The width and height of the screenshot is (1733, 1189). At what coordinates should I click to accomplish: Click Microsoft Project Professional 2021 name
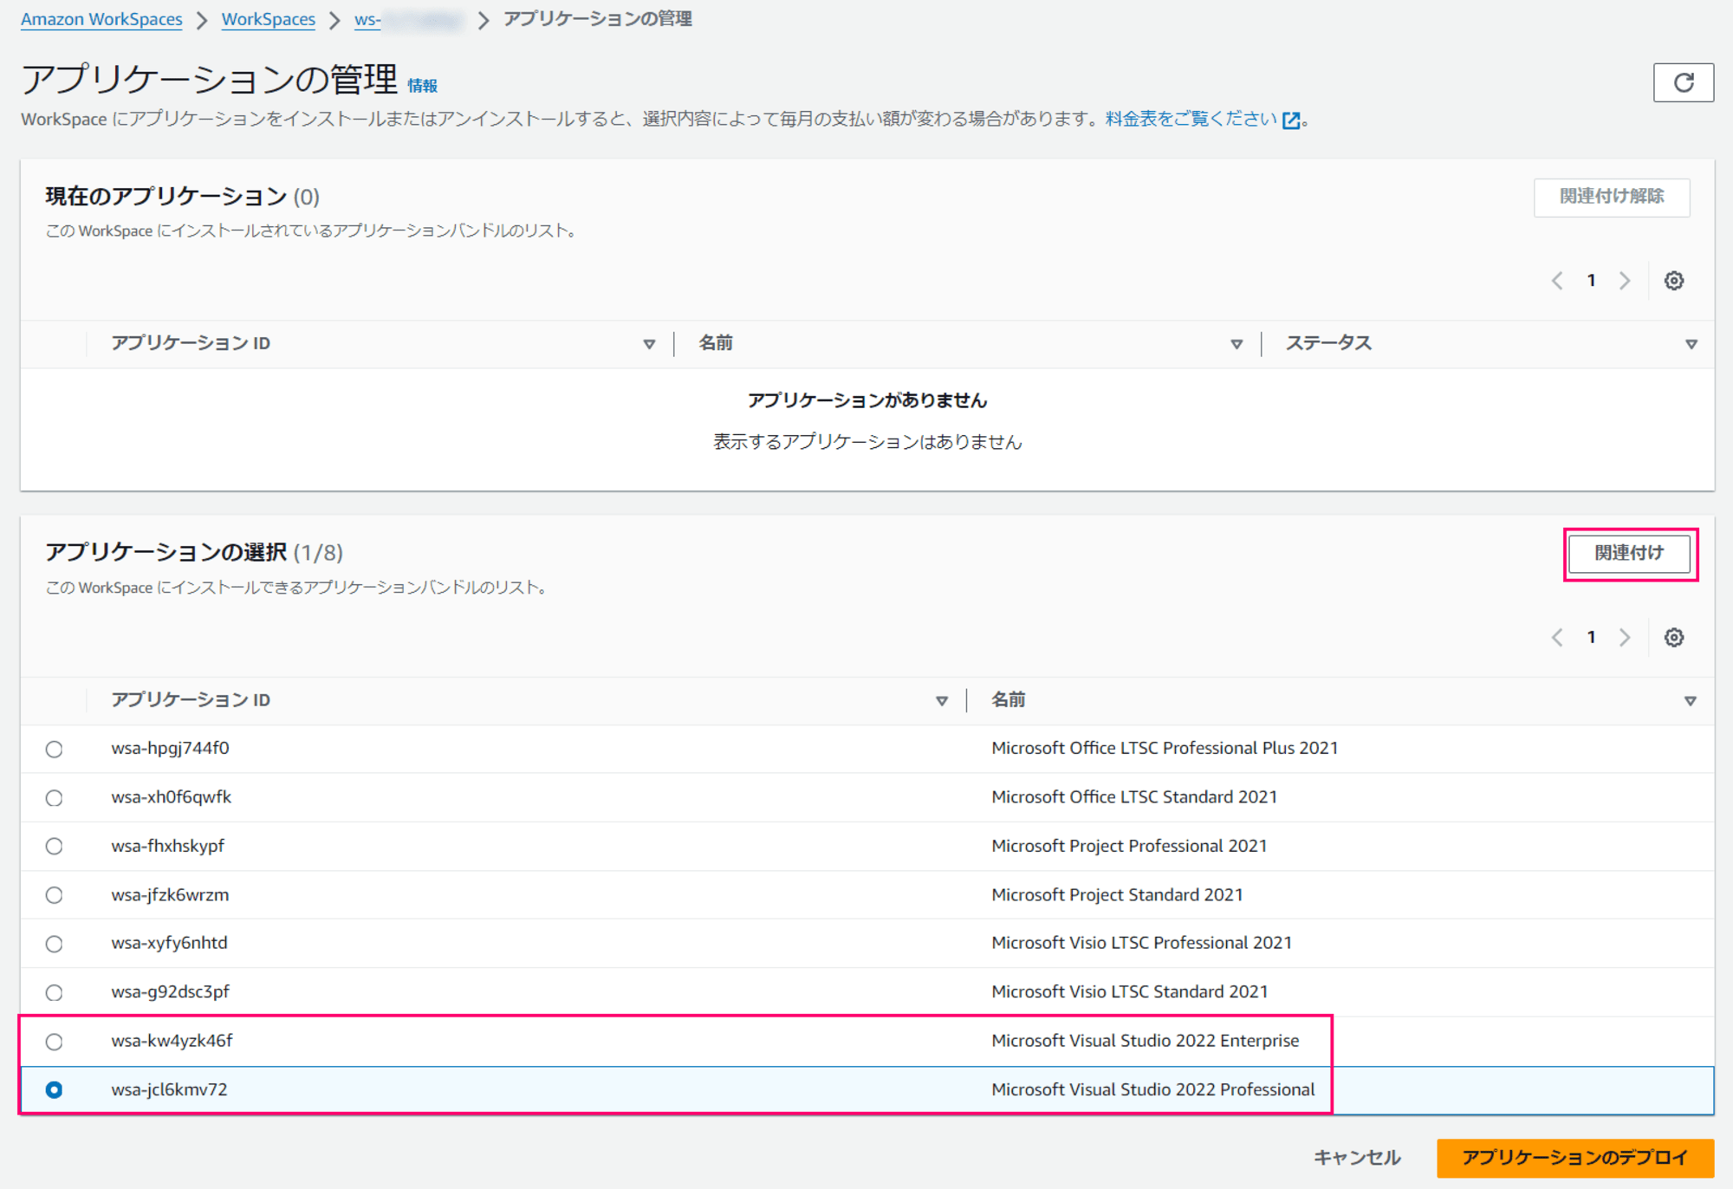pyautogui.click(x=1129, y=846)
